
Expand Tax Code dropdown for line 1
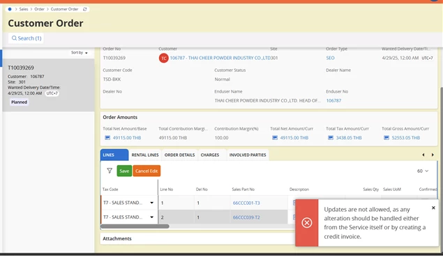click(x=151, y=203)
